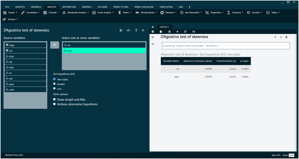Open the MODEL FITTING tab
Screen dimensions: 299x159
click(x=121, y=7)
